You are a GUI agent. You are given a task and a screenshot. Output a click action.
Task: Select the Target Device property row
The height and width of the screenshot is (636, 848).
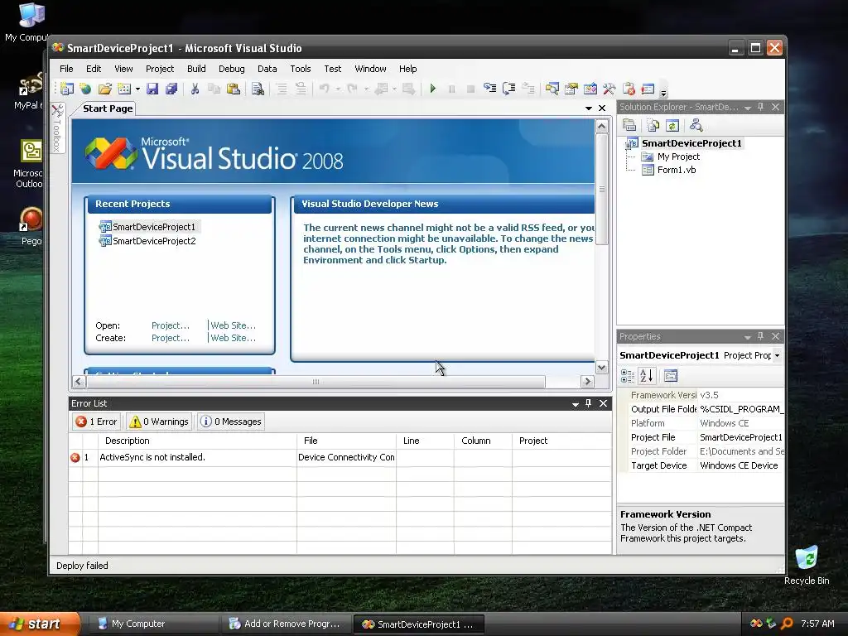[x=706, y=465]
